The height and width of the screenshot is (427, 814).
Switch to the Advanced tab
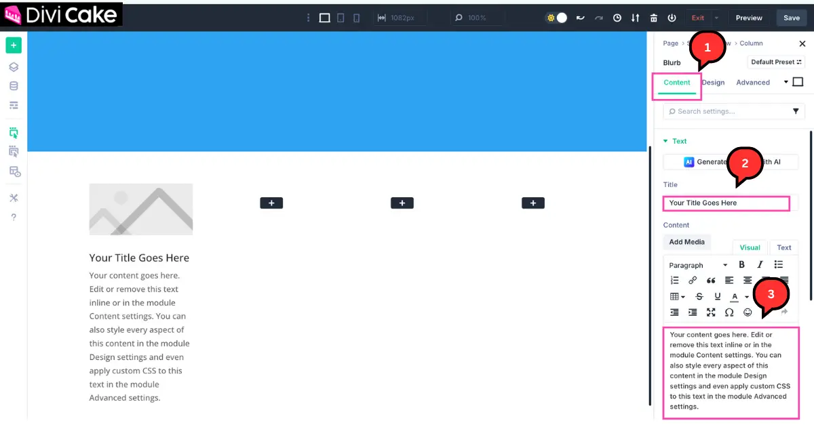(x=753, y=82)
